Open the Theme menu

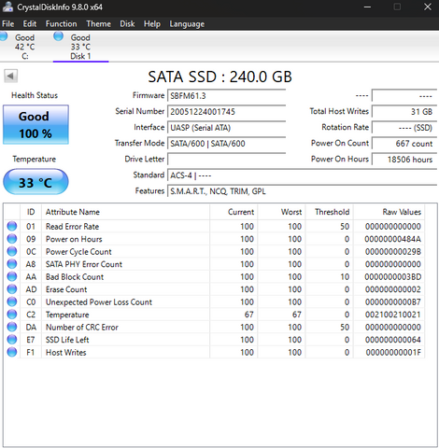(x=98, y=23)
